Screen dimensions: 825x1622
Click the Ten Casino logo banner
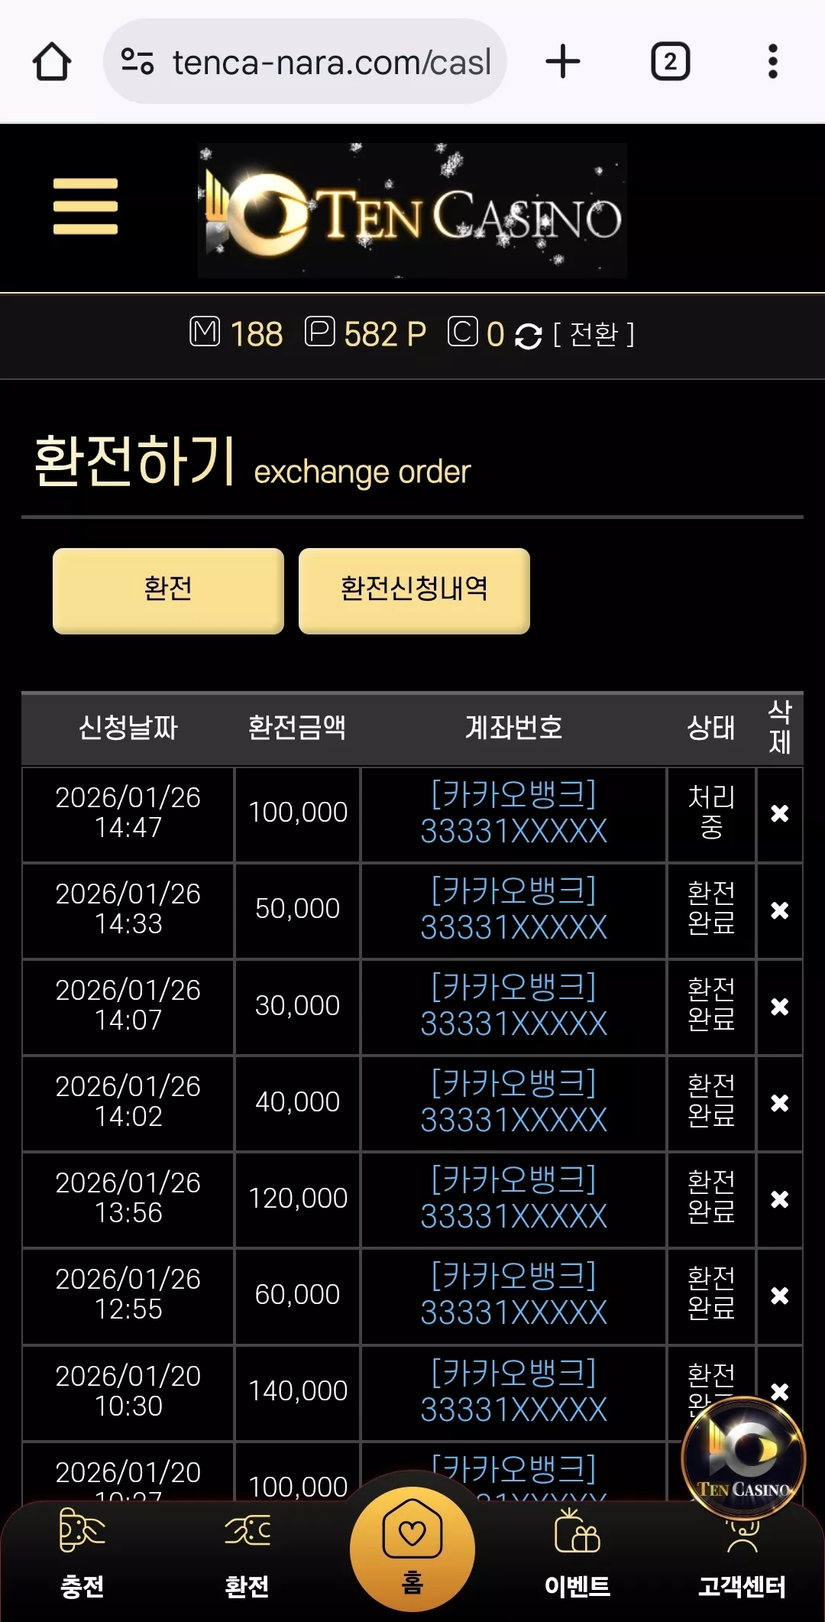412,210
